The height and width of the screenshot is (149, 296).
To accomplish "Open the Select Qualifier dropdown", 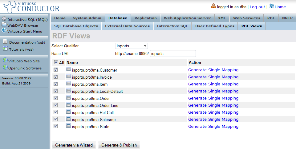I will [x=132, y=46].
